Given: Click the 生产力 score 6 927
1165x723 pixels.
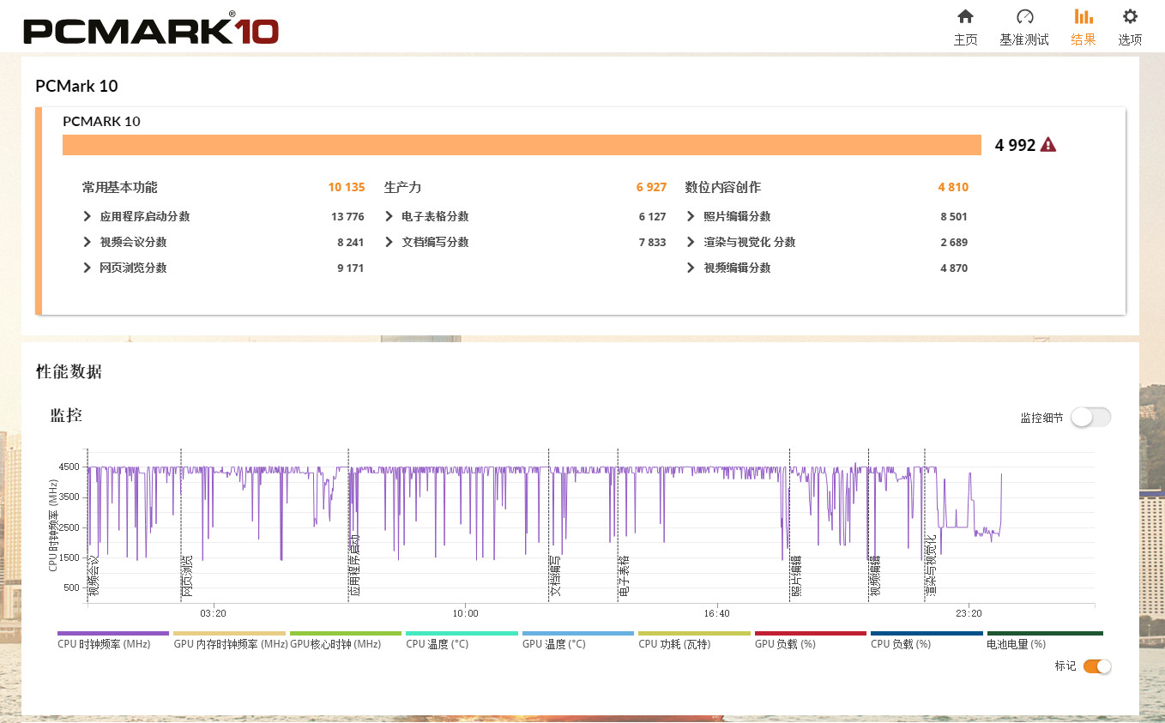Looking at the screenshot, I should pos(651,187).
